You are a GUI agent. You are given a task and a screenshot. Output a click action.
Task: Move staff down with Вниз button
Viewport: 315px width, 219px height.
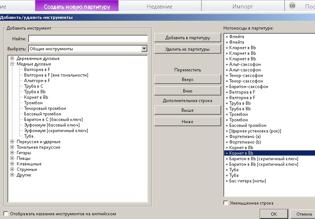(x=188, y=91)
